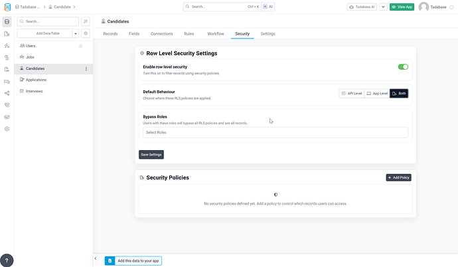Click the Save Settings button
Image resolution: width=458 pixels, height=267 pixels.
(x=151, y=155)
